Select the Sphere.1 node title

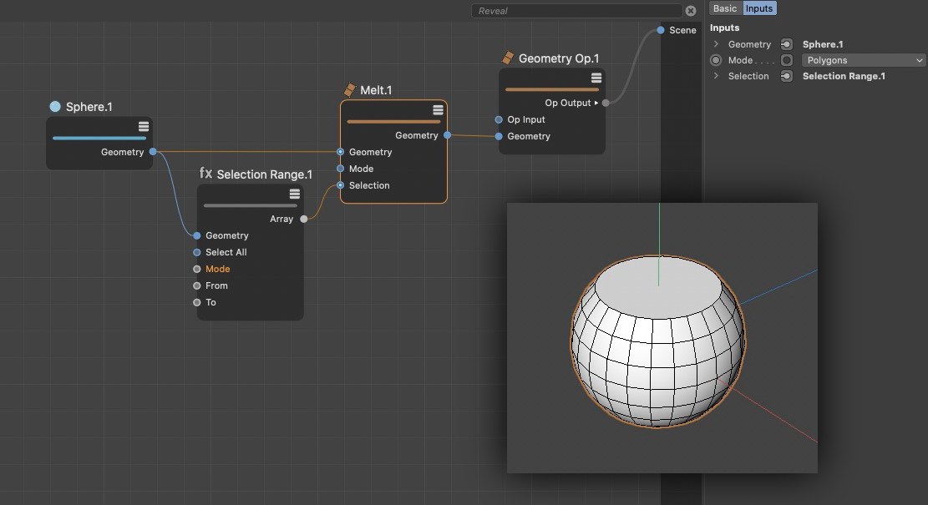(x=89, y=107)
